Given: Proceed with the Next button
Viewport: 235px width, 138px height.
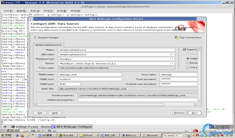Looking at the screenshot, I should coord(195,113).
